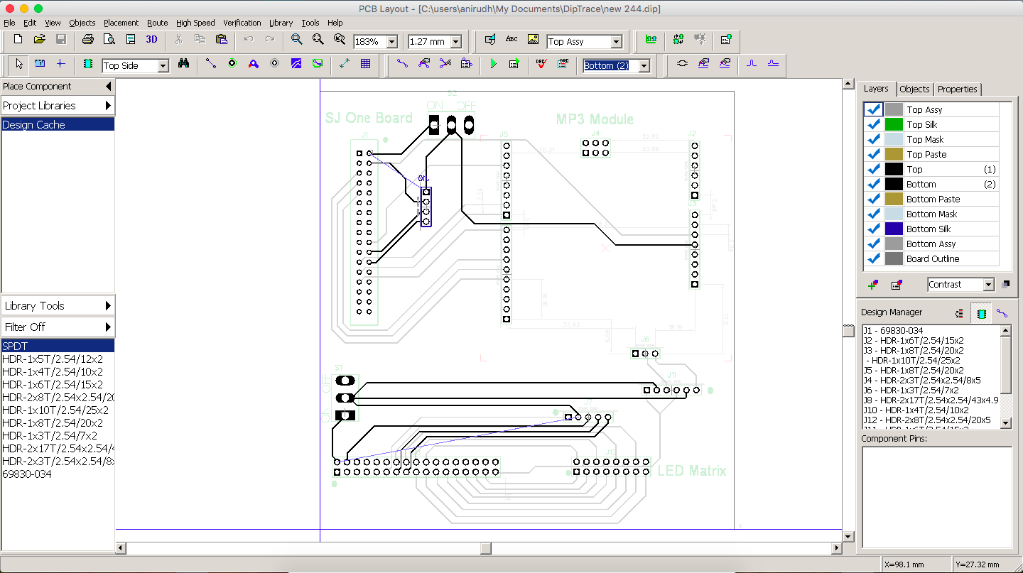Click the Top Paste color swatch
Viewport: 1023px width, 573px height.
coord(894,154)
